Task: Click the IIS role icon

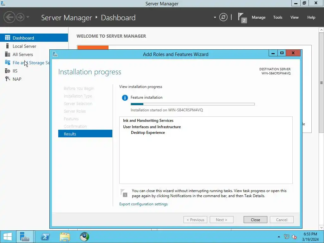Action: (x=8, y=71)
